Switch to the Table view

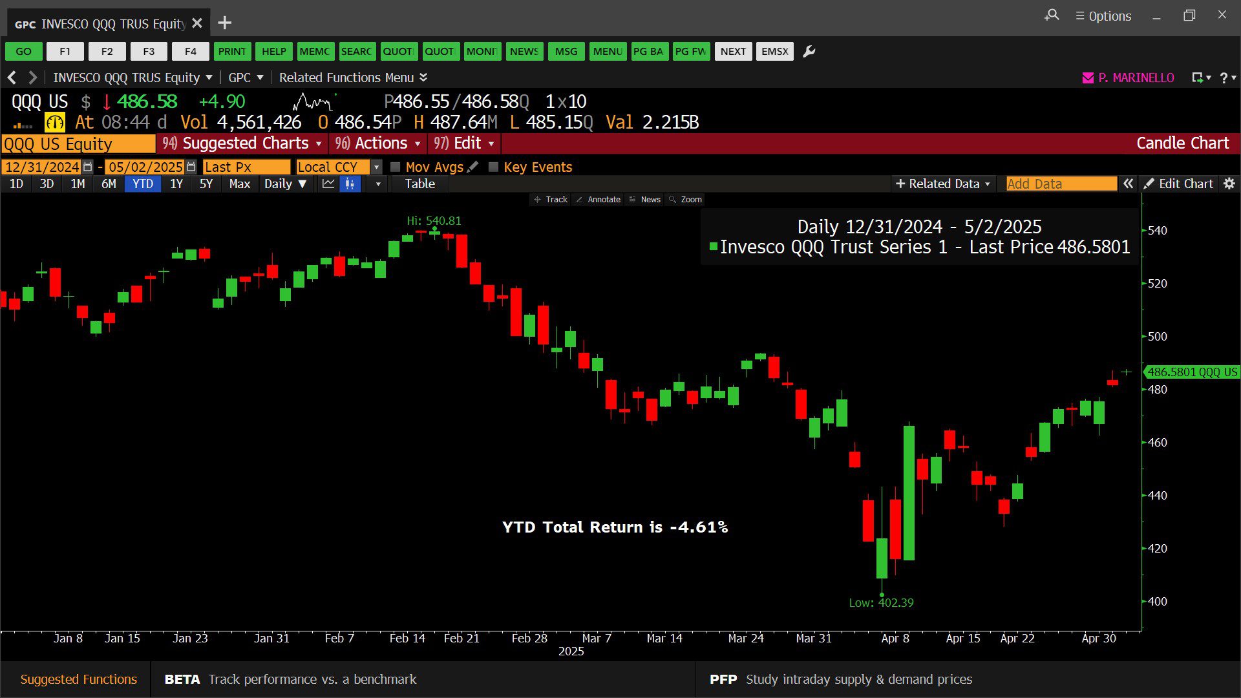tap(419, 184)
